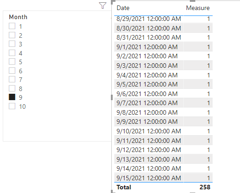Select the 9/6/2021 12:00:00 AM row
Image resolution: width=240 pixels, height=193 pixels.
coord(163,94)
